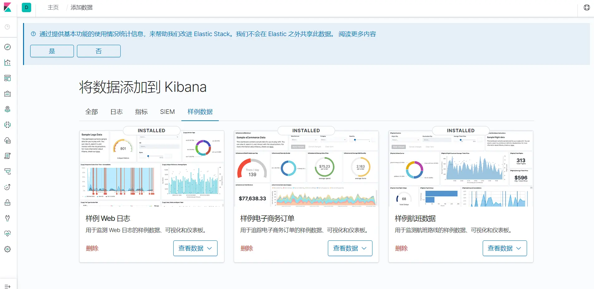Delete the 样例航班数据 sample data

(401, 248)
